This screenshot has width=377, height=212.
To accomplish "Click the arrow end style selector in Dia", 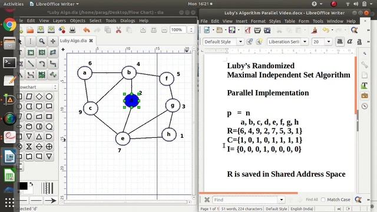I will (x=50, y=200).
